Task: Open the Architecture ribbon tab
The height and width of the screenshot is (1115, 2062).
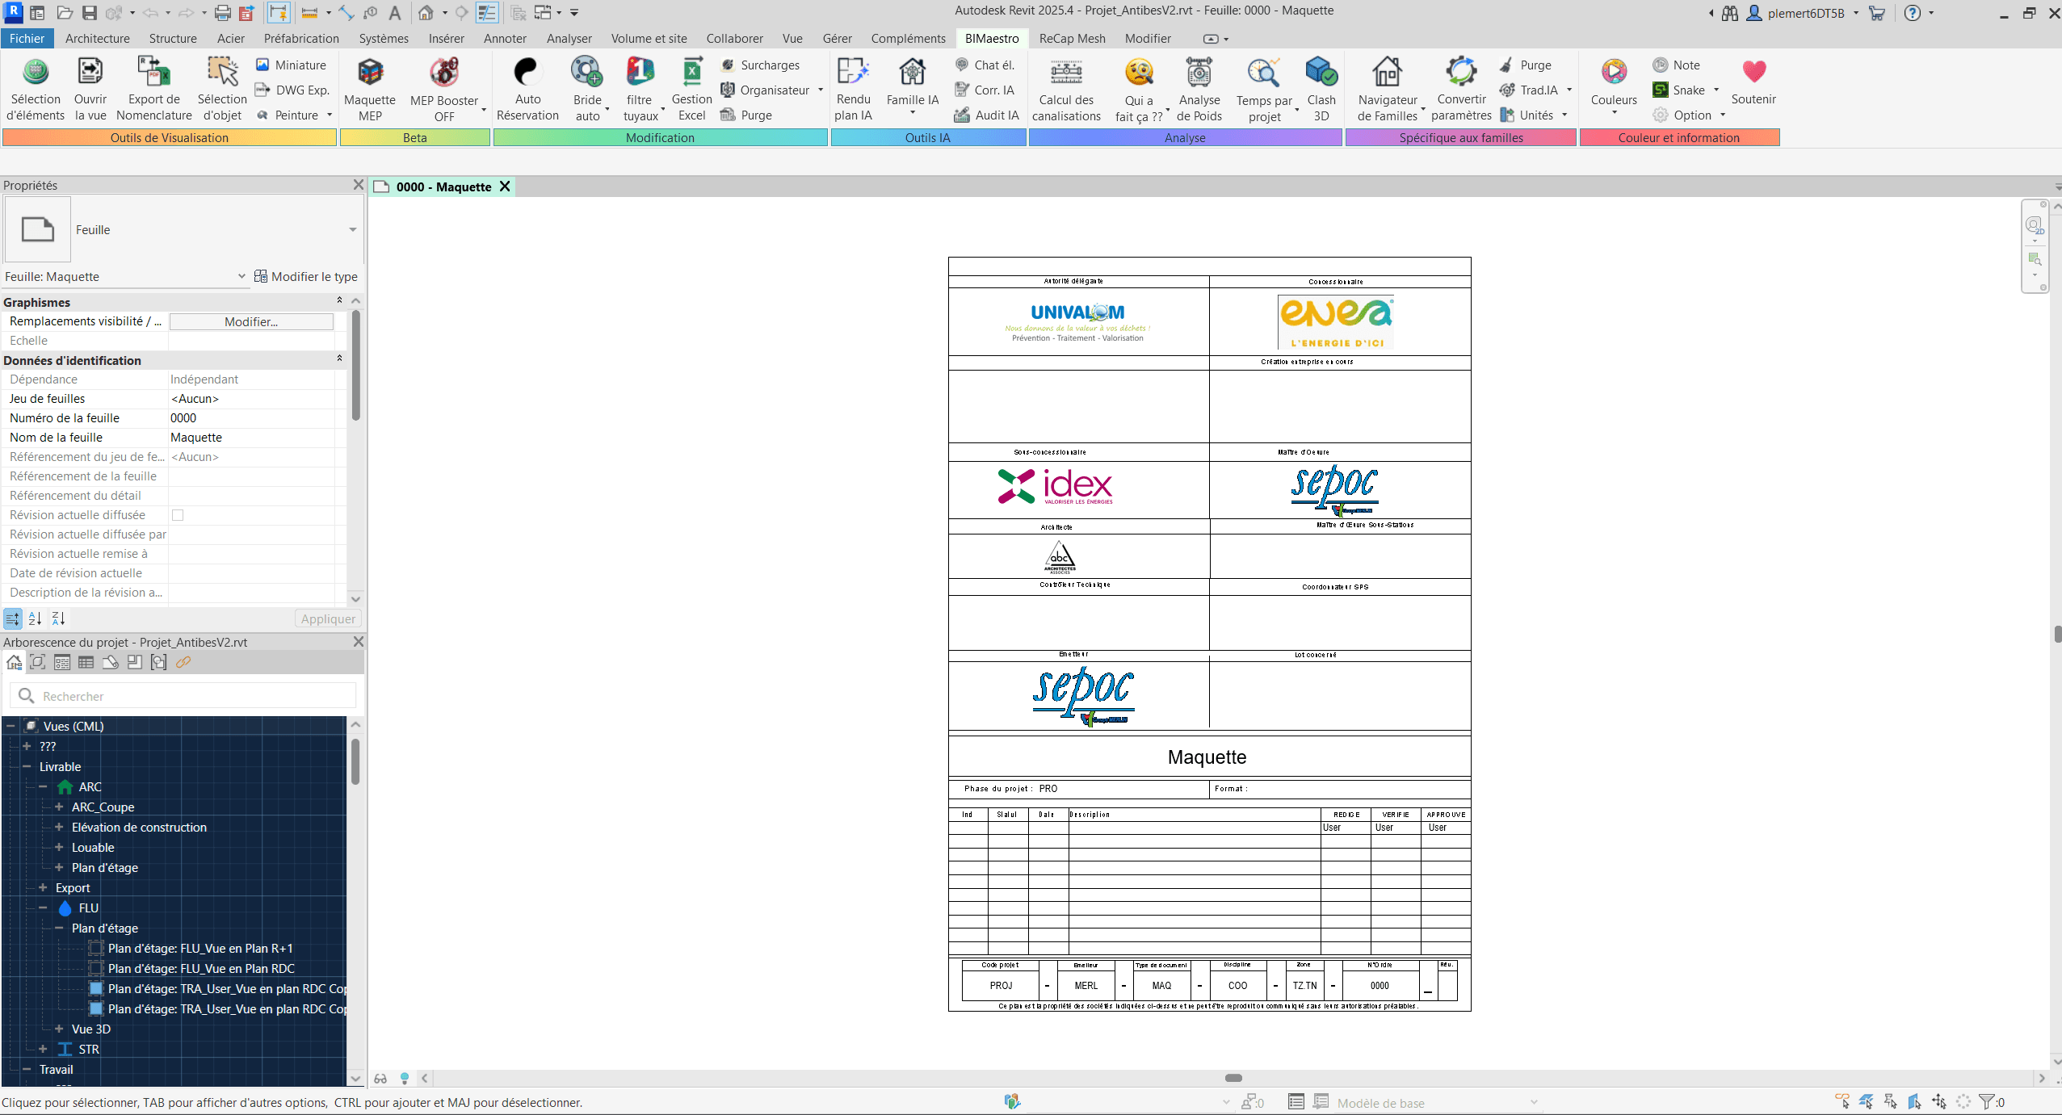Action: [x=97, y=38]
